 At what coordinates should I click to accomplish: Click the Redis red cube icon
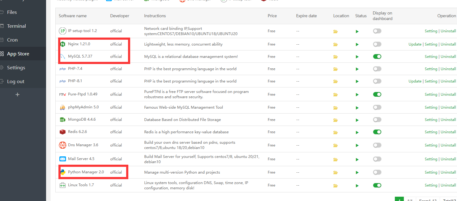(x=62, y=132)
